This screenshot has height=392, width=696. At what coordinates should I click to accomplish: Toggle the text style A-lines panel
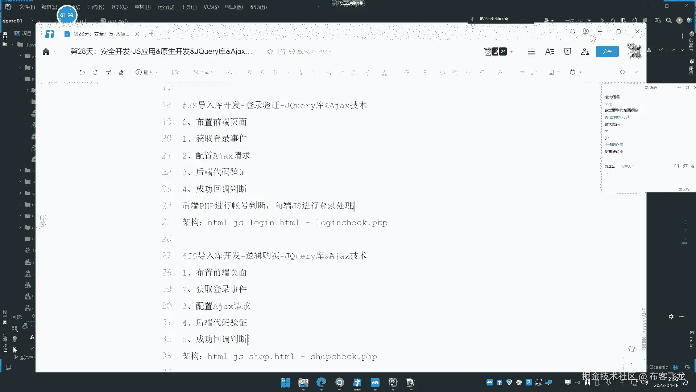[549, 52]
